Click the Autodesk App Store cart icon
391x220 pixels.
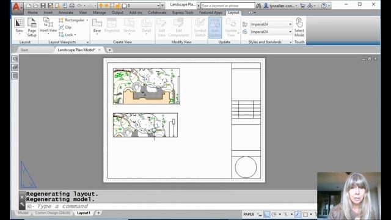[302, 5]
